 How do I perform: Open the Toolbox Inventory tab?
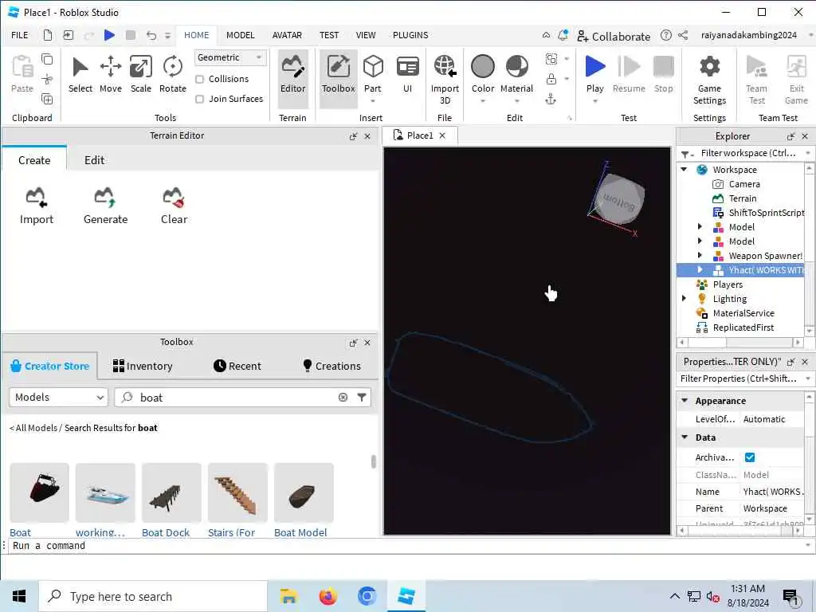pyautogui.click(x=143, y=366)
